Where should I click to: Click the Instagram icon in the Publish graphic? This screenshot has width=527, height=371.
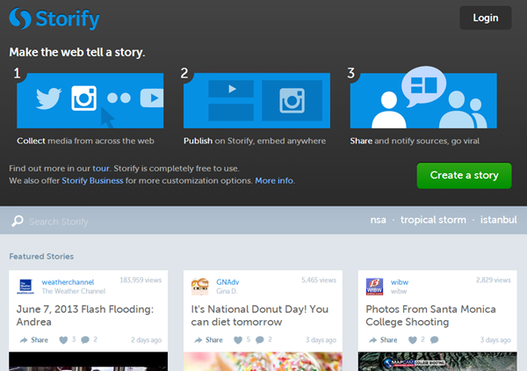pyautogui.click(x=292, y=100)
